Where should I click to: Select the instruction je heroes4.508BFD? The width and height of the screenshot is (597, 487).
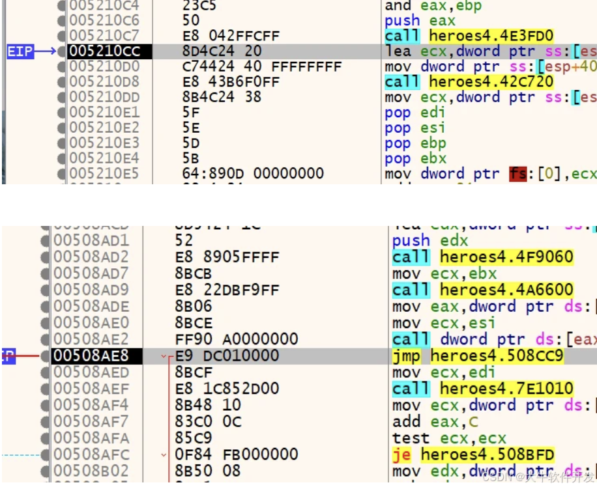tap(473, 454)
